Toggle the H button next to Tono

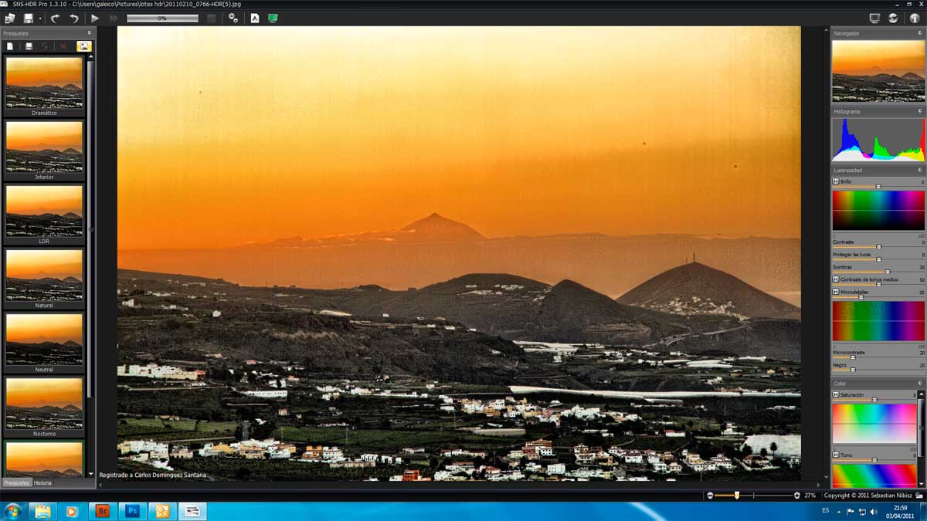[x=836, y=455]
